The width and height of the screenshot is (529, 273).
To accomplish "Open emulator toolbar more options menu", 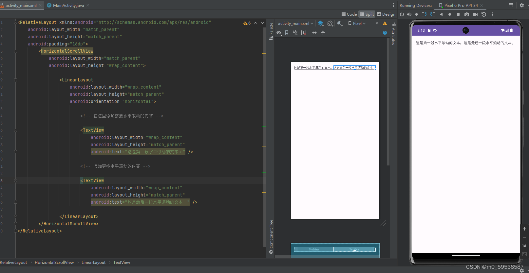I will tap(492, 14).
